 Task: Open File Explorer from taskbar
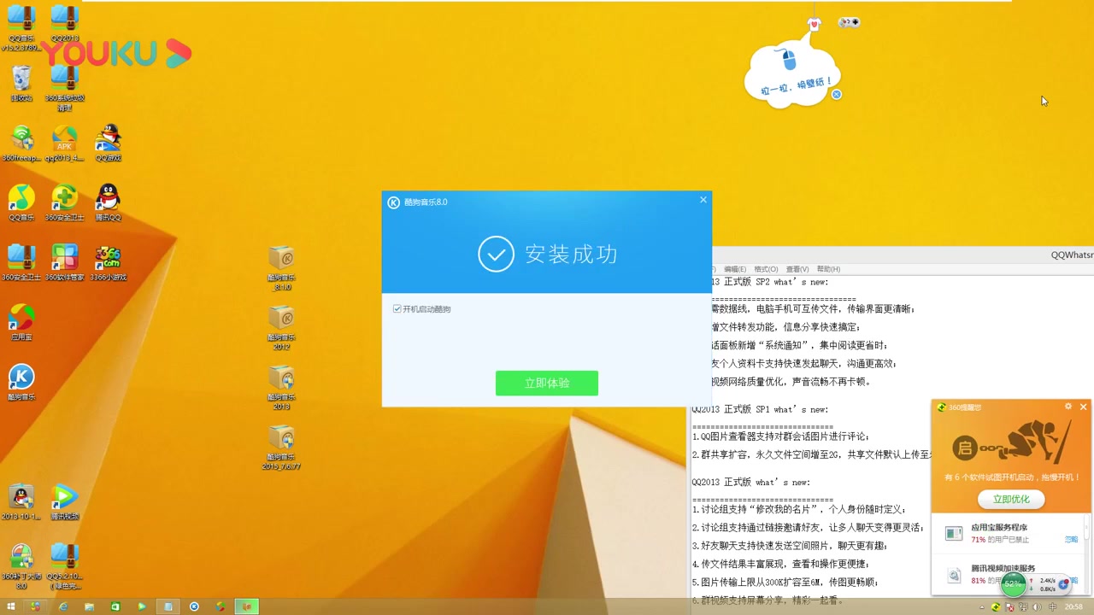[x=89, y=606]
